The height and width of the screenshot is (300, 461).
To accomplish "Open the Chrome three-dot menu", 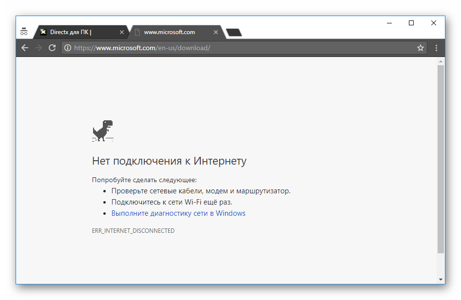I will click(436, 48).
